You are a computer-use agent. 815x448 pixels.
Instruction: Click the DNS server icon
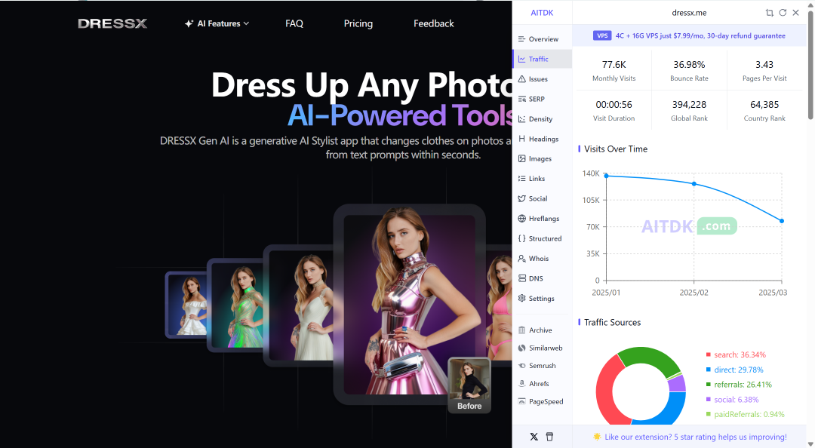pos(522,278)
